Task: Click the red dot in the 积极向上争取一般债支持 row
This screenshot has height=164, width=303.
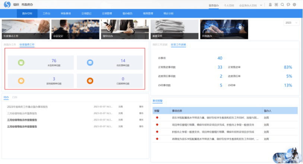Action: point(157,132)
